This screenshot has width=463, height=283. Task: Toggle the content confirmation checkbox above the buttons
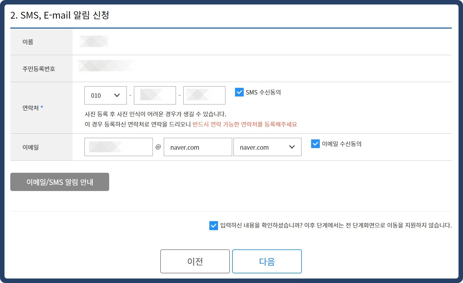coord(214,226)
